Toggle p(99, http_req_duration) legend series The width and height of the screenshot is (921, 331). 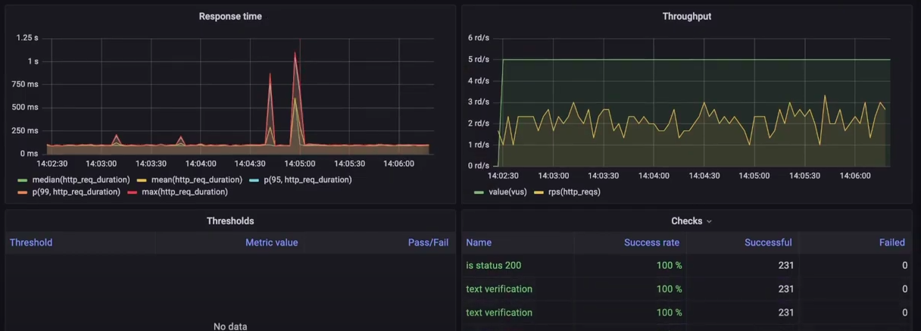point(76,192)
